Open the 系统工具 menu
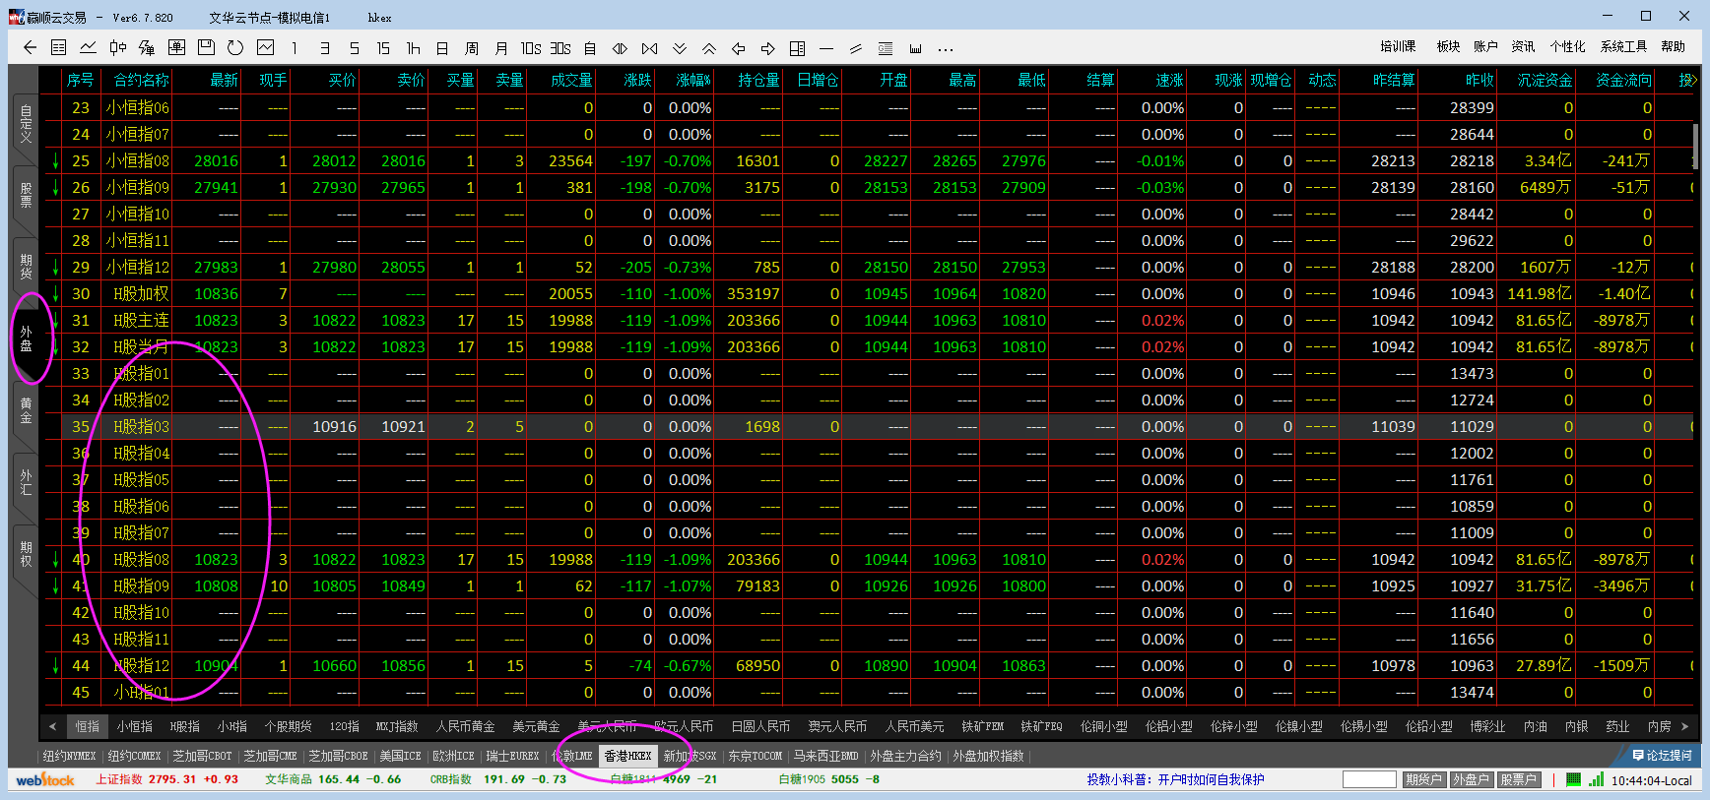Viewport: 1710px width, 800px height. point(1623,46)
